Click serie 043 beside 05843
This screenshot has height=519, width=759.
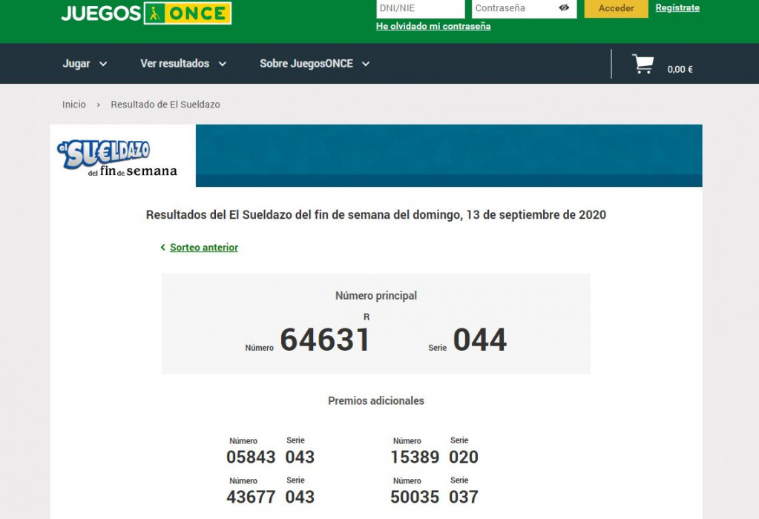tap(300, 457)
